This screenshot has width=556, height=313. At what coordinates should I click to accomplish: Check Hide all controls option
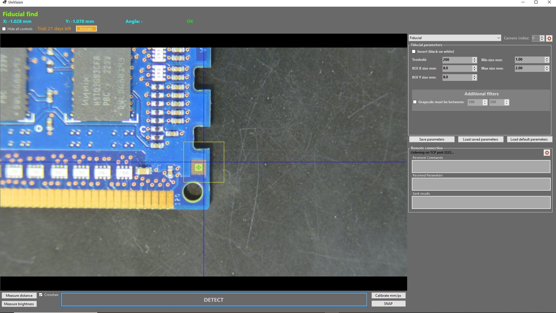click(x=4, y=29)
